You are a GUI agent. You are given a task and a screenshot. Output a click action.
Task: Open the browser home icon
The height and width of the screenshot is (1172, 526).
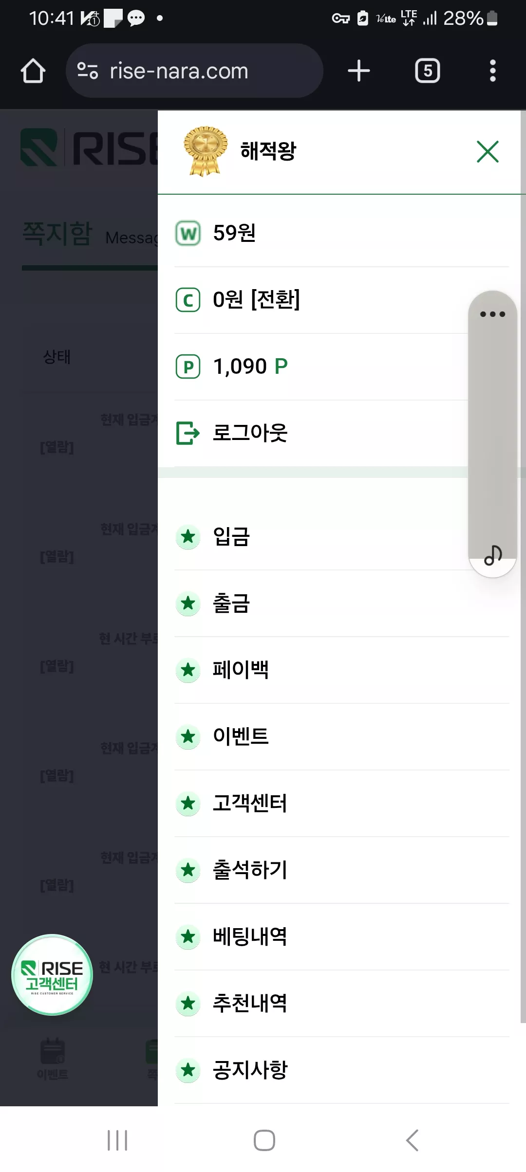(x=33, y=71)
